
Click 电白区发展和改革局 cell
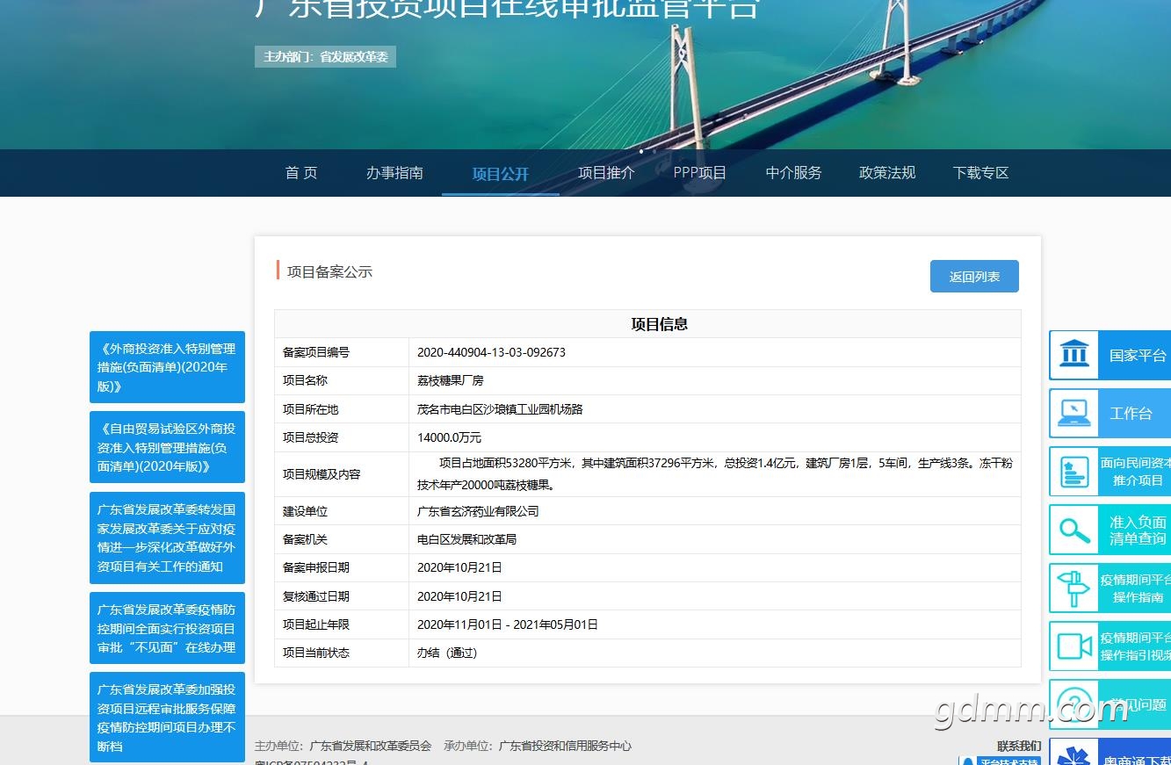(x=466, y=539)
